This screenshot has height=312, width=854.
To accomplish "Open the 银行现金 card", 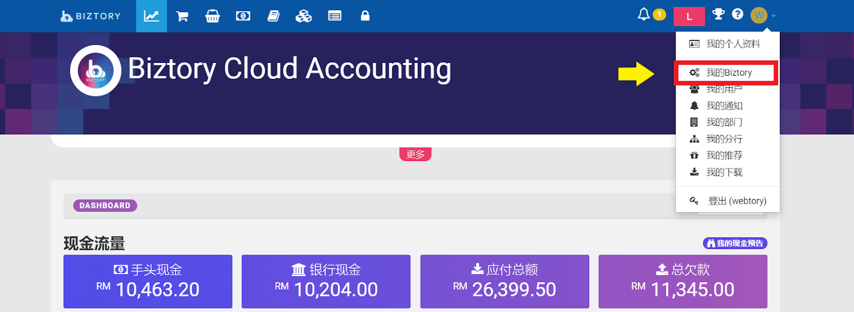I will tap(326, 282).
